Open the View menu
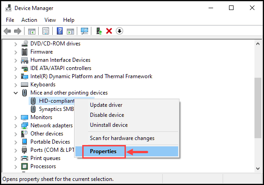 tap(50, 20)
